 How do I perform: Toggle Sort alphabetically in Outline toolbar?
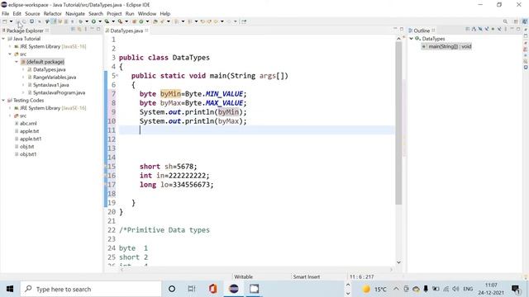pyautogui.click(x=474, y=30)
